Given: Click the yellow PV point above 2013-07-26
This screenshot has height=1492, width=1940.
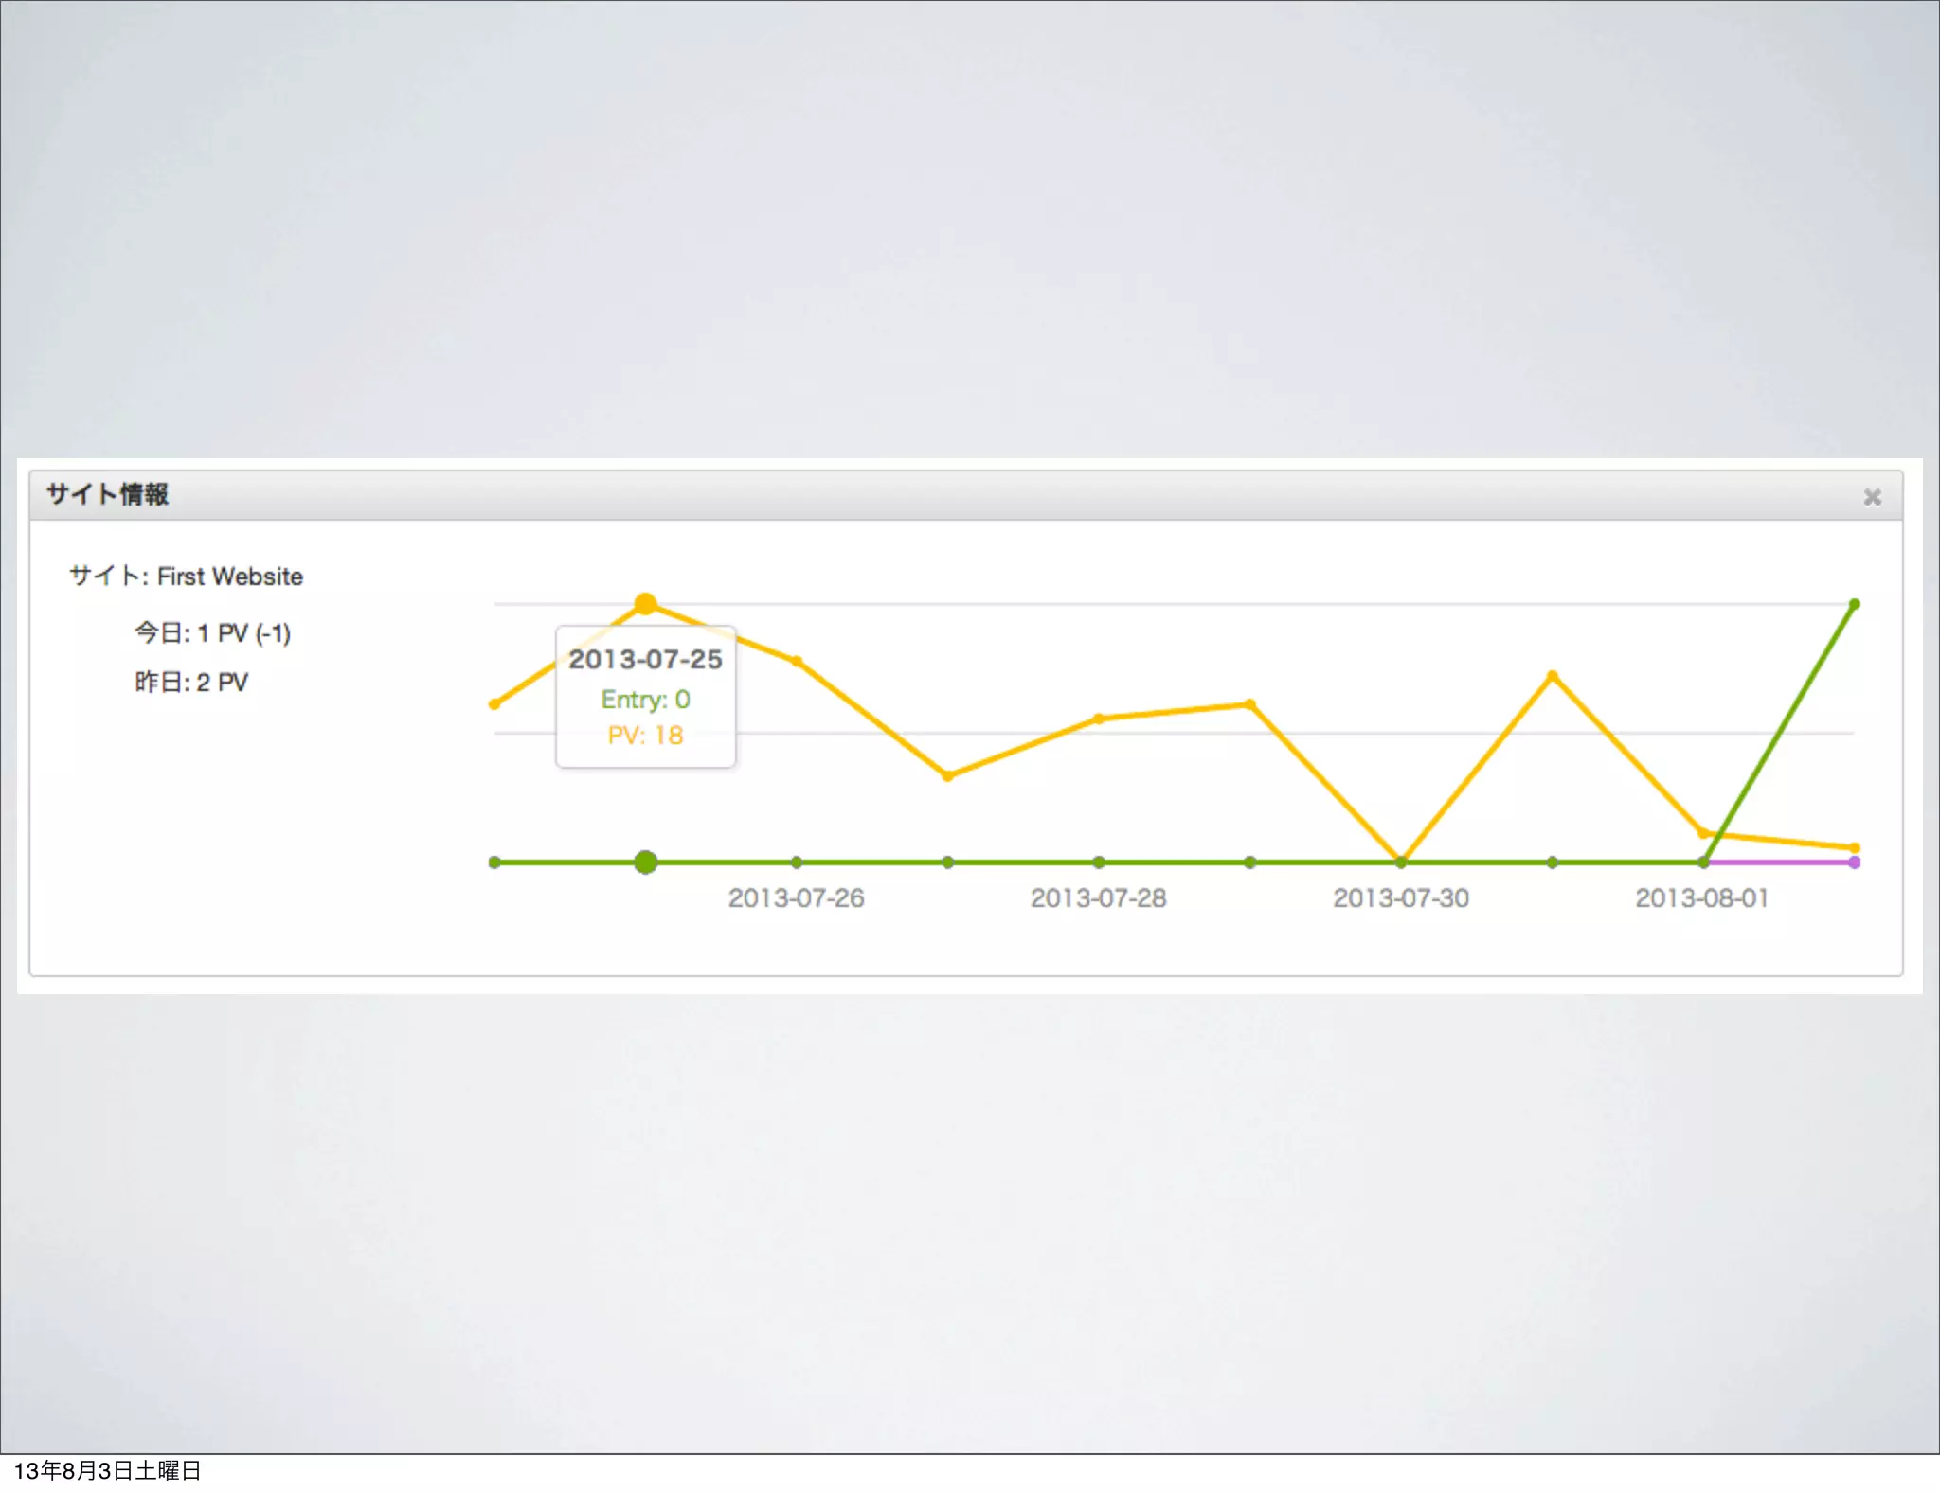Looking at the screenshot, I should pyautogui.click(x=797, y=662).
